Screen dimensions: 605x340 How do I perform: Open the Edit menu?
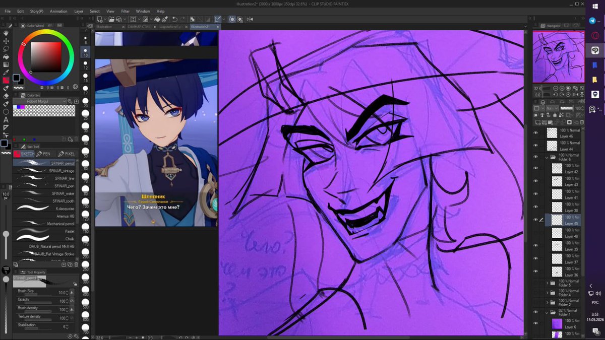click(20, 11)
